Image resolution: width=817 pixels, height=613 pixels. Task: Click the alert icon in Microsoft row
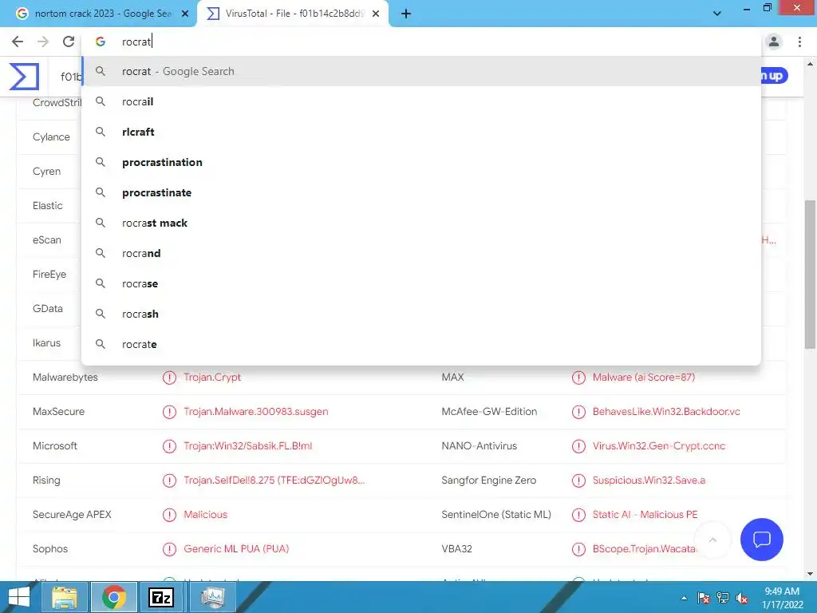point(169,446)
